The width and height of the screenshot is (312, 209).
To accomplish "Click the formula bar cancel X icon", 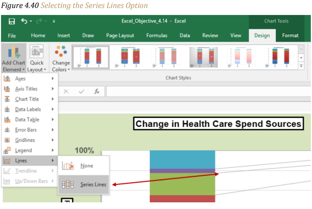I will click(66, 92).
